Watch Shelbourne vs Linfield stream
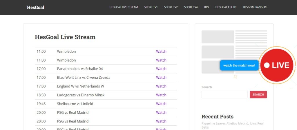Screen dimensions: 297x130 point(161,104)
